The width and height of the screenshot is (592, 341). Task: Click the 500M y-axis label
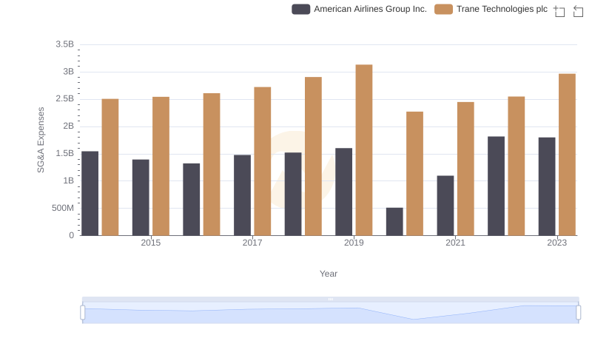click(63, 208)
